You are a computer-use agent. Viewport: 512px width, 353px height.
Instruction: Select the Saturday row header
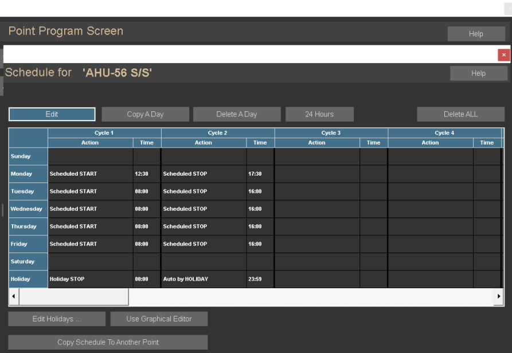[x=28, y=262]
